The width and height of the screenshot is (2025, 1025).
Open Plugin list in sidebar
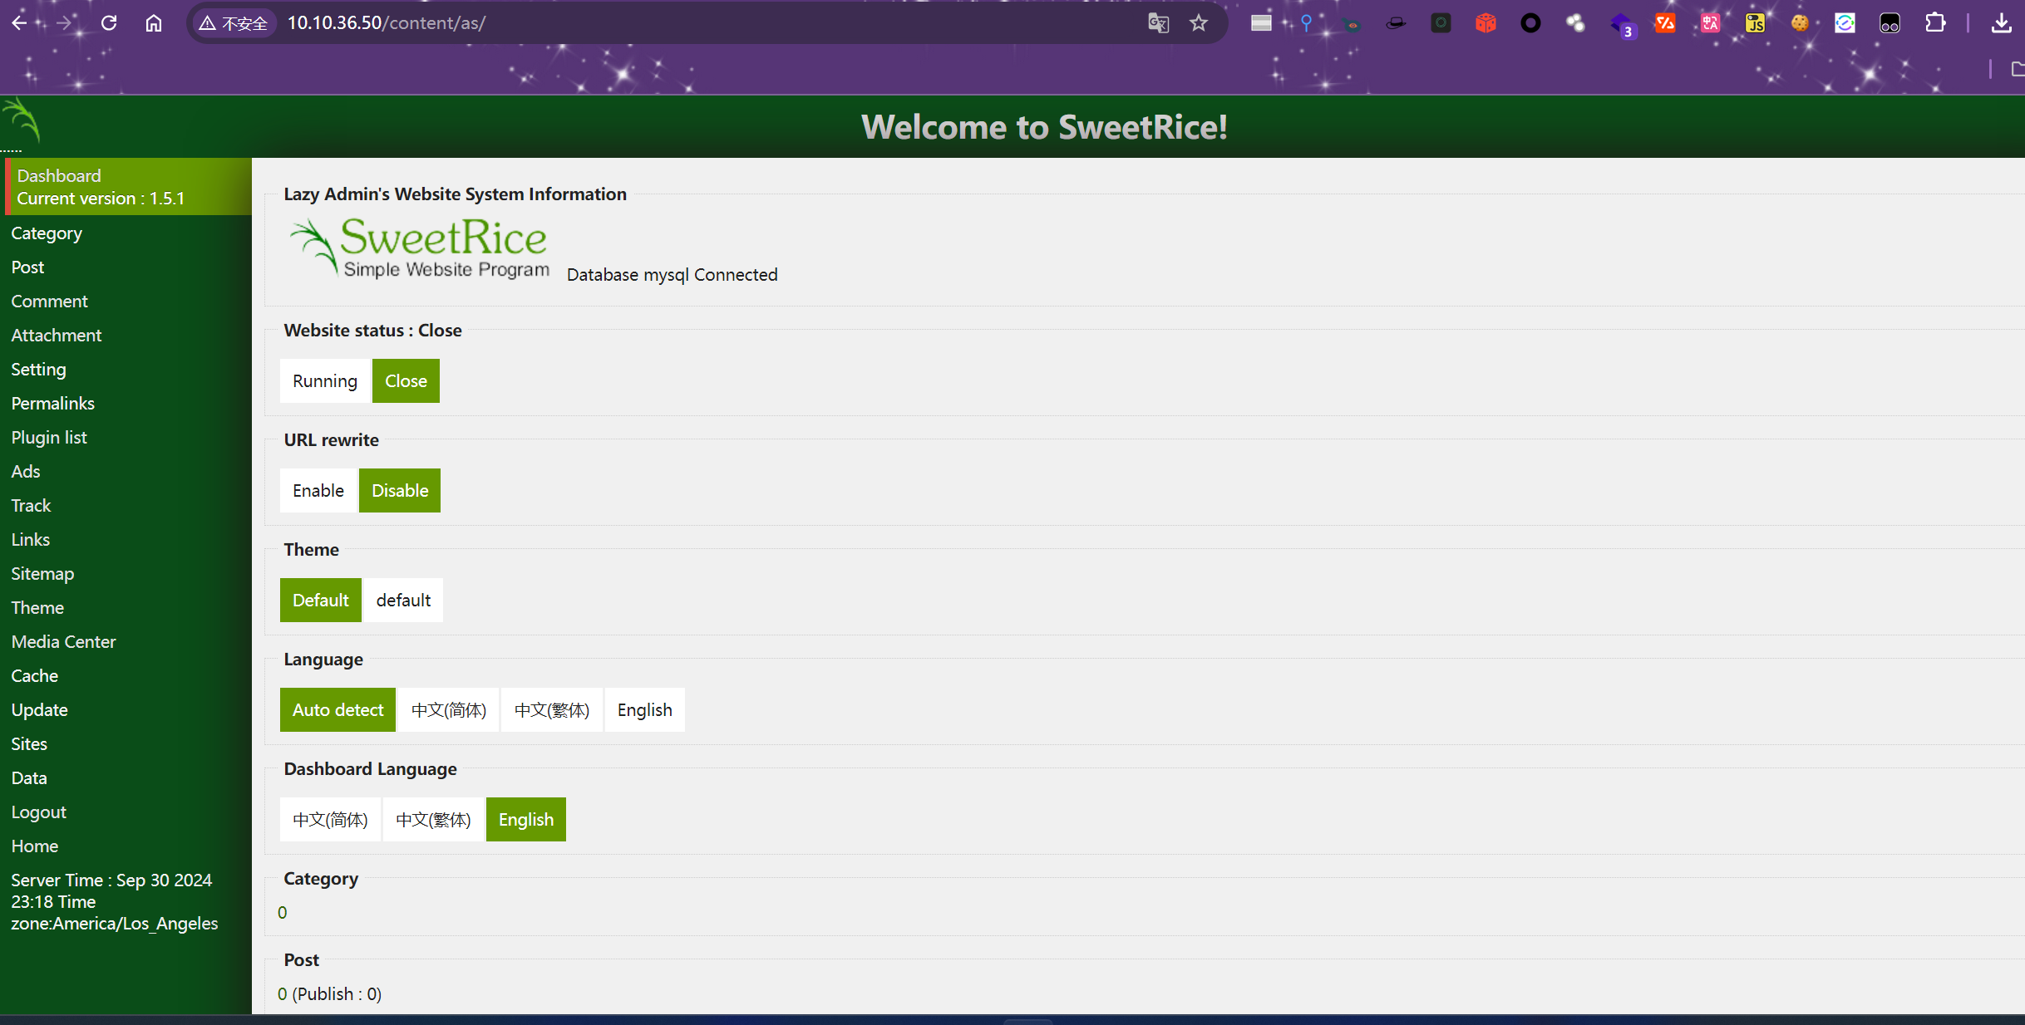(x=49, y=438)
